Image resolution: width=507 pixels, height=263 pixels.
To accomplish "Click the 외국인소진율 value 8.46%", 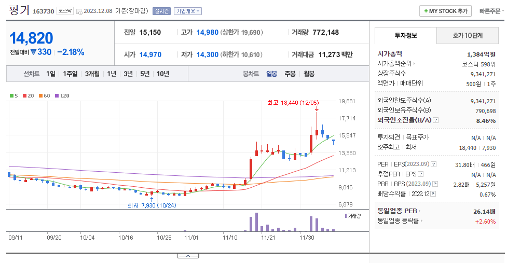I will pos(486,121).
